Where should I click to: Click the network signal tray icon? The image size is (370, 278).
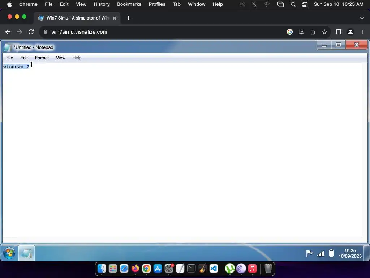pyautogui.click(x=321, y=254)
